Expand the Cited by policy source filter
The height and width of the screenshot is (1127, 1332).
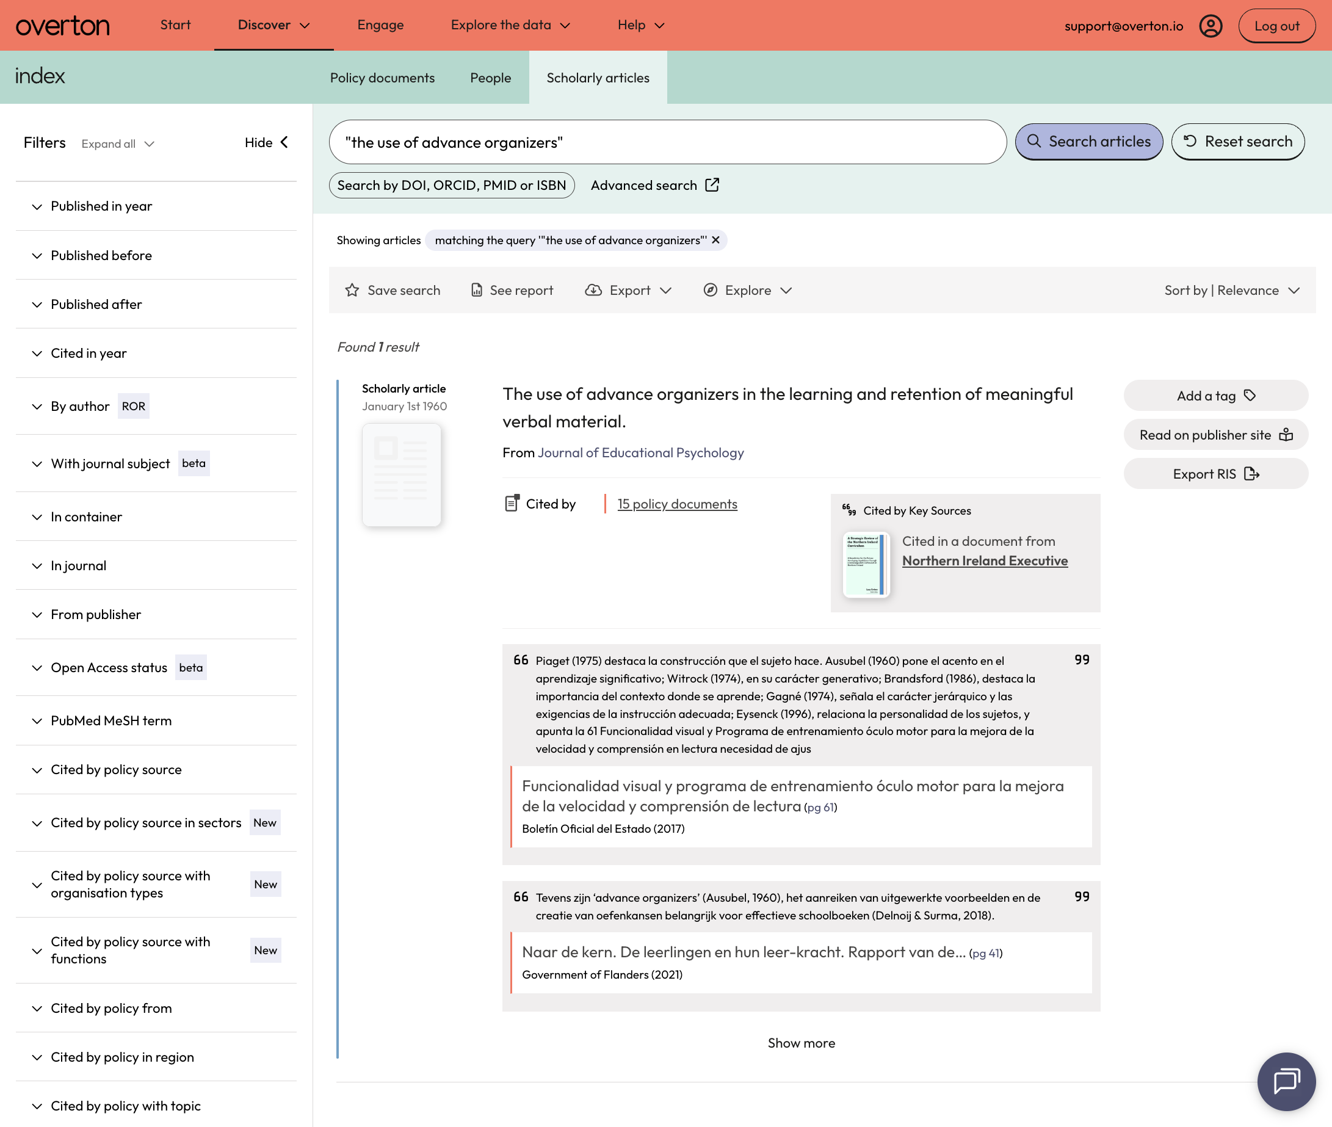(x=156, y=770)
